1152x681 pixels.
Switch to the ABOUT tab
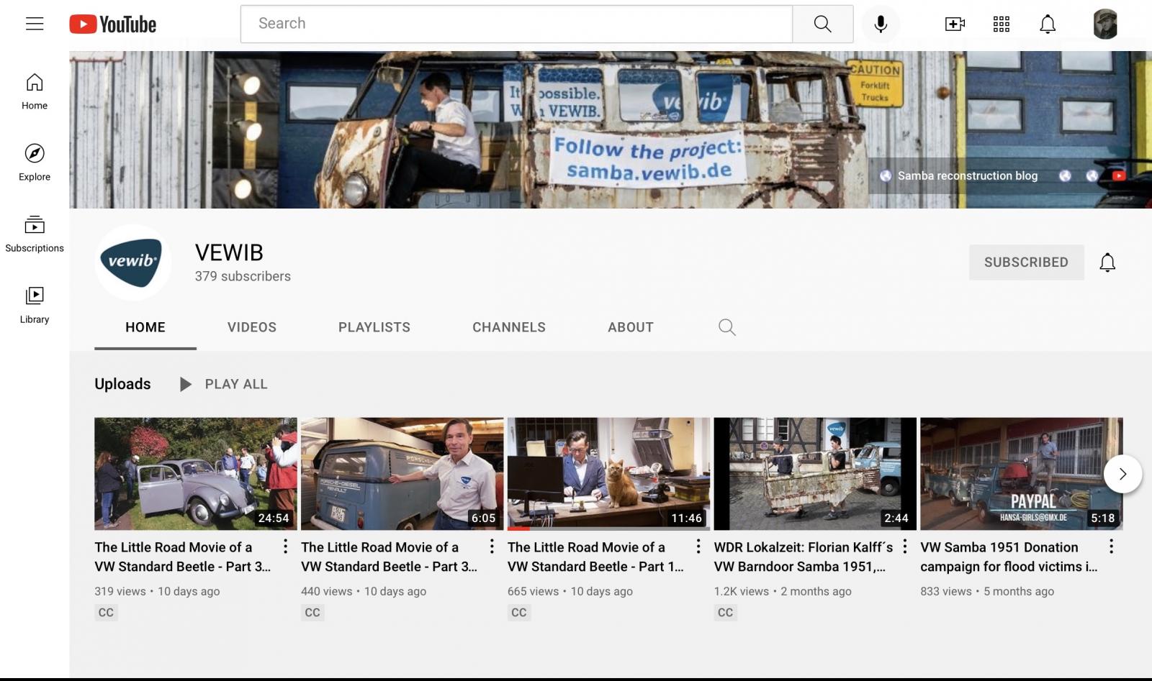pos(631,327)
